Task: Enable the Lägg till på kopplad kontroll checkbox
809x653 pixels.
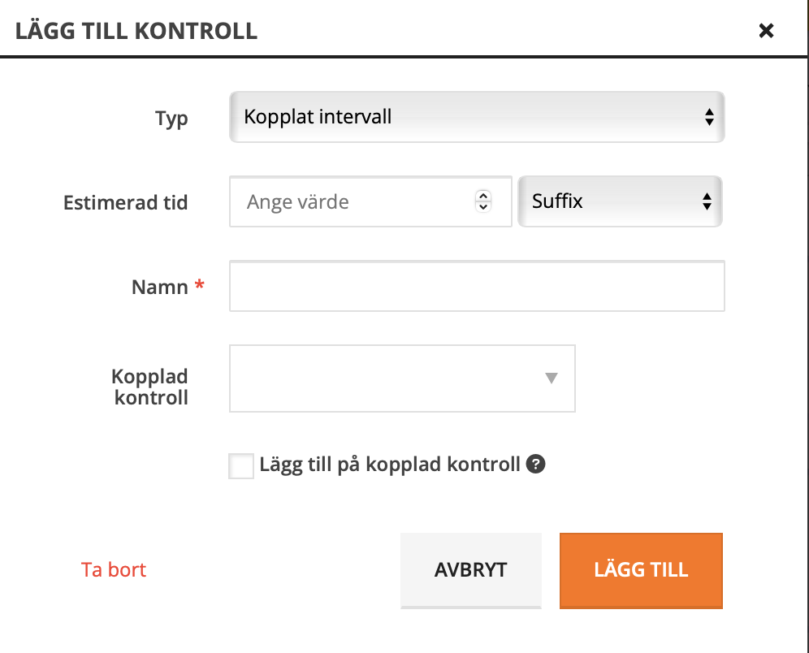Action: (x=241, y=466)
